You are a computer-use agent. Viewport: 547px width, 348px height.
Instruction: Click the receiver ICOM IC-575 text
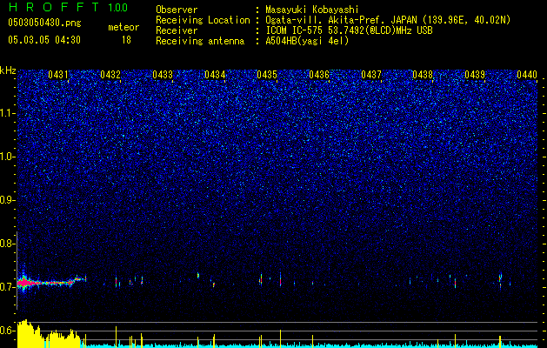349,30
